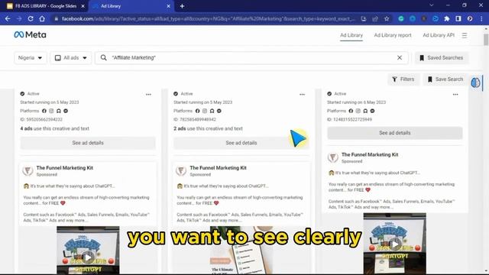Screen dimensions: 489x275
Task: Open The Funnel Marketing Kit page in first card
Action: click(x=64, y=168)
